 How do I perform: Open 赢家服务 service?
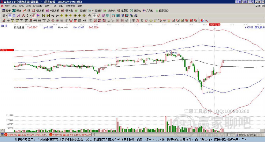(162, 10)
